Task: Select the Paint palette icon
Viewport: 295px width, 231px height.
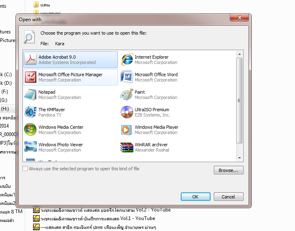Action: [x=127, y=95]
